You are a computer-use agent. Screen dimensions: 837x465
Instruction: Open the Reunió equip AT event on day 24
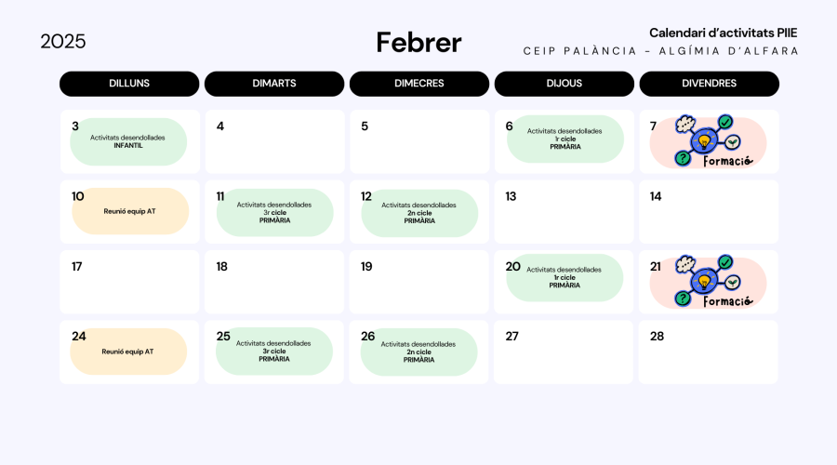pyautogui.click(x=129, y=352)
